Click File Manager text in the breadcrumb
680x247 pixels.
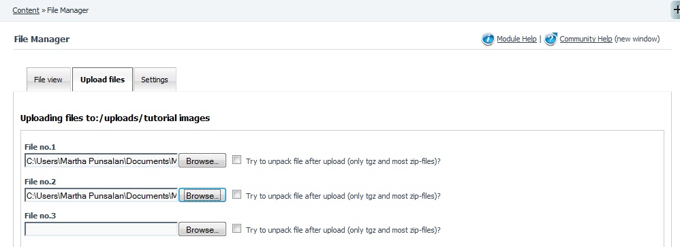pyautogui.click(x=67, y=10)
